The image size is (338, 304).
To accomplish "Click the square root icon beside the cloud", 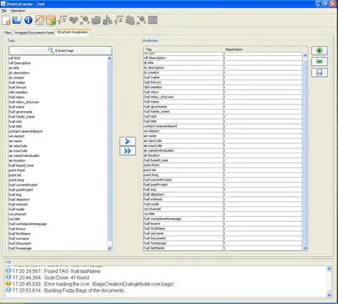I will tap(119, 20).
